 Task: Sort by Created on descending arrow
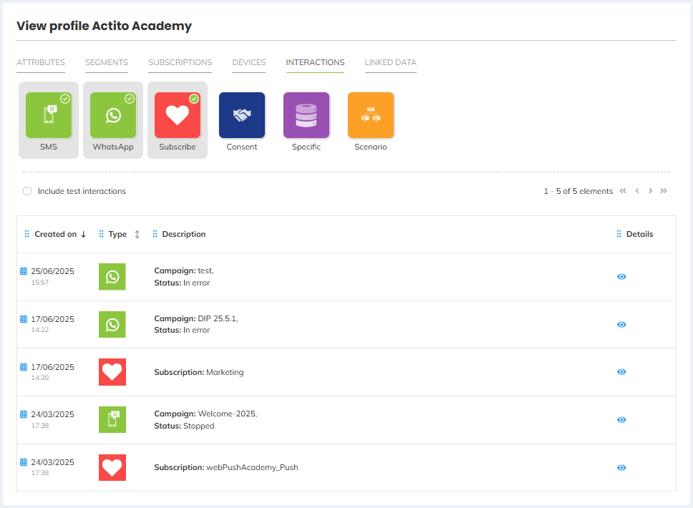[x=83, y=234]
